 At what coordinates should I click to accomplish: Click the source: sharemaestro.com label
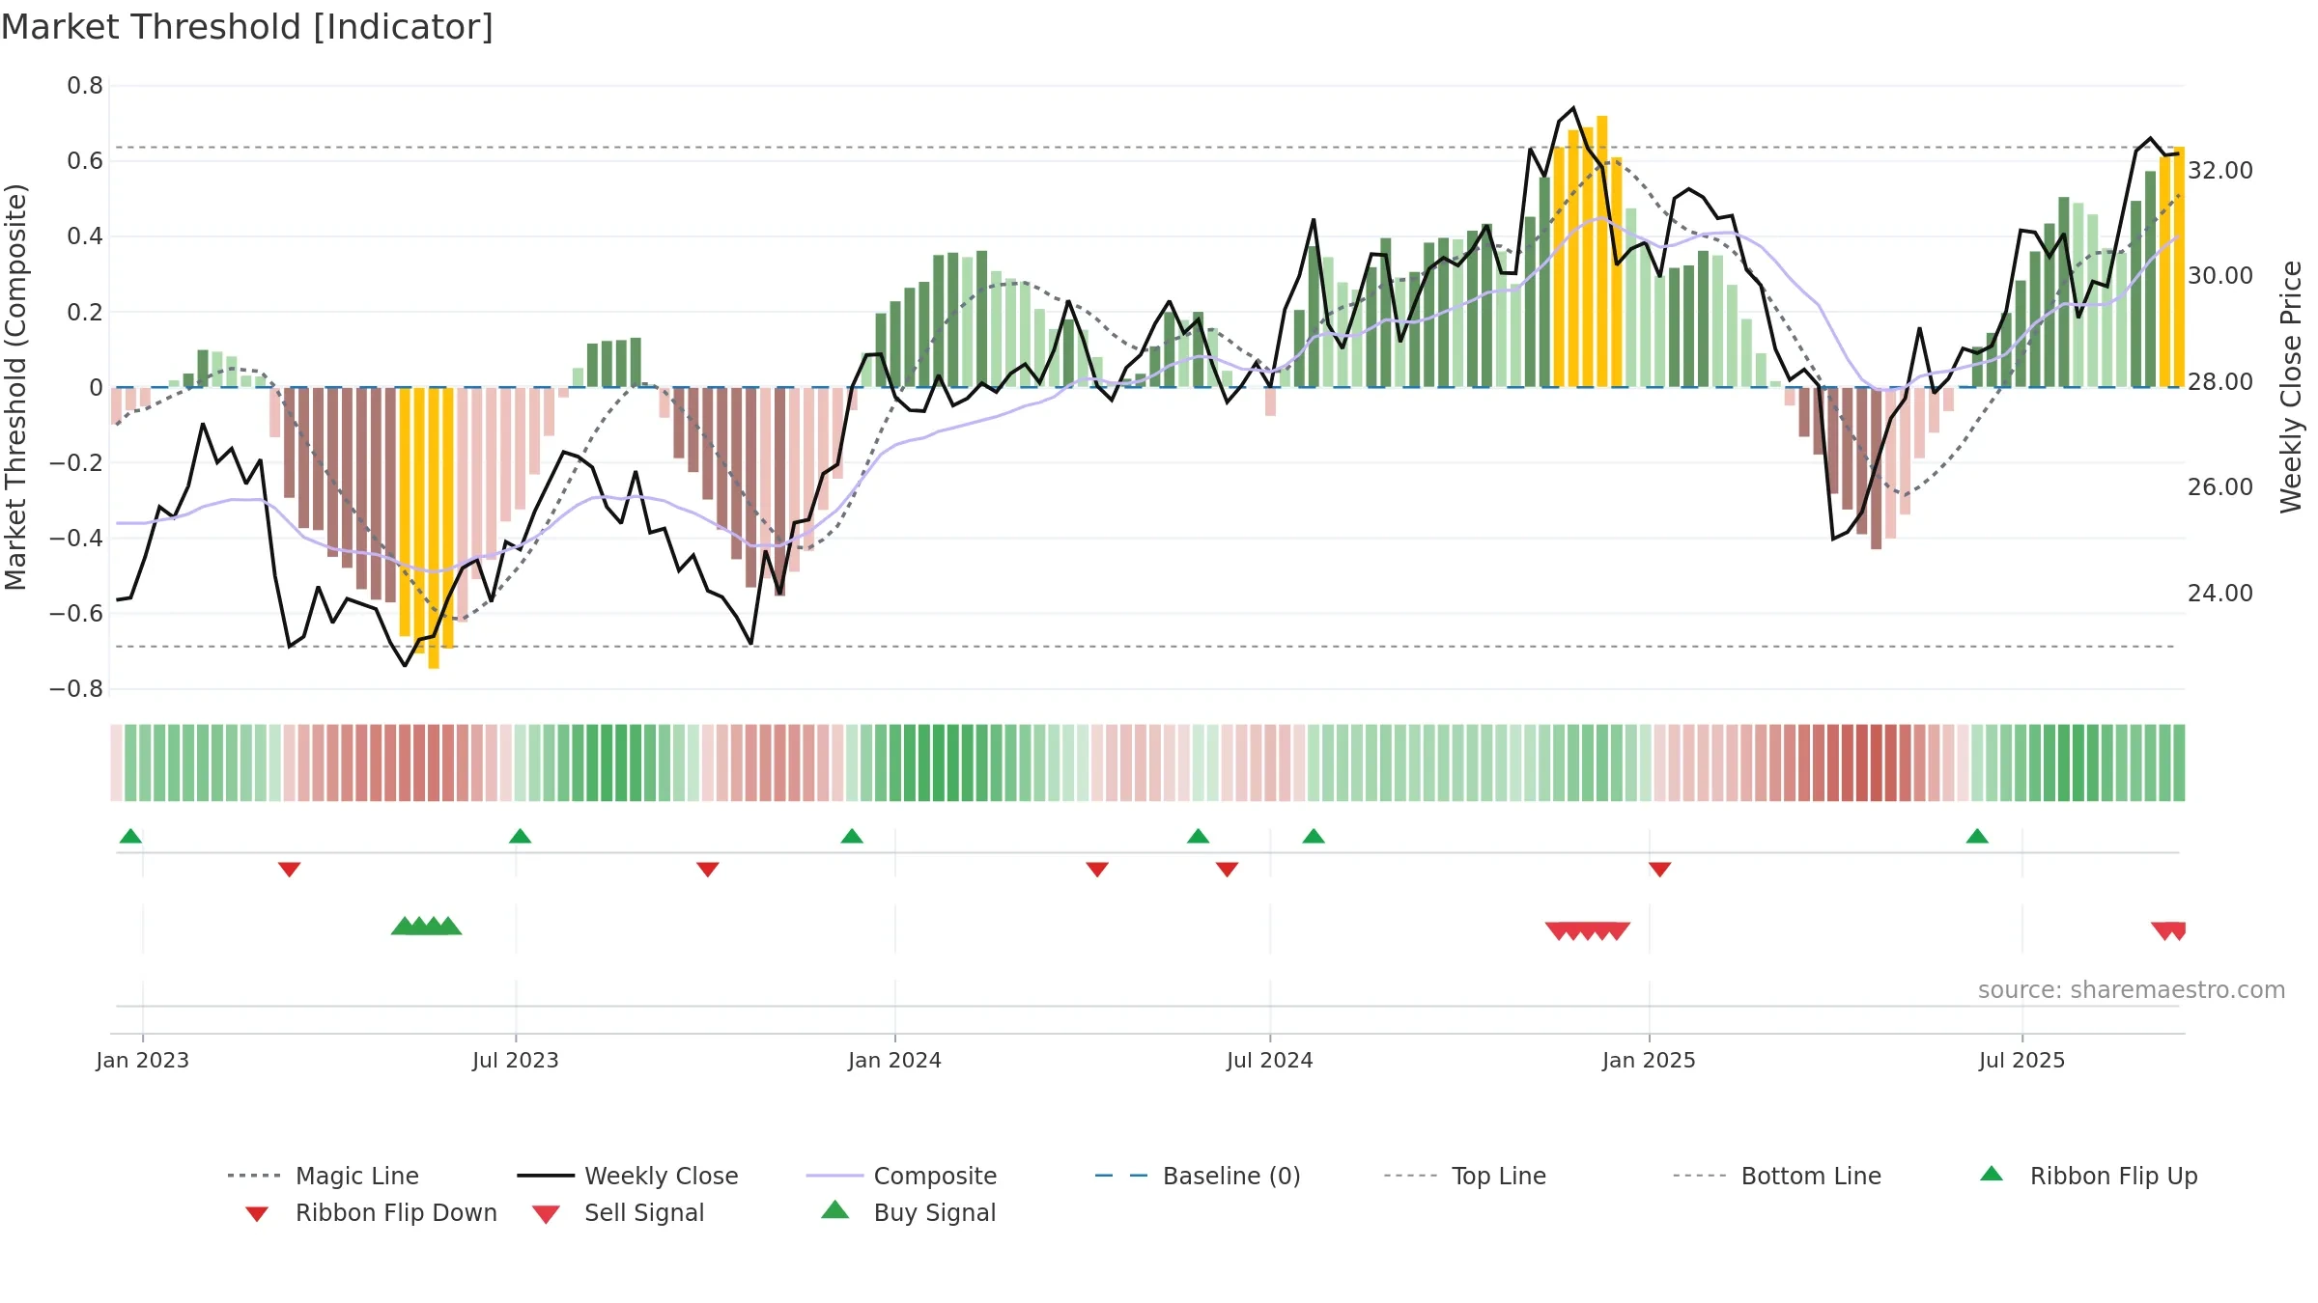(x=2132, y=990)
